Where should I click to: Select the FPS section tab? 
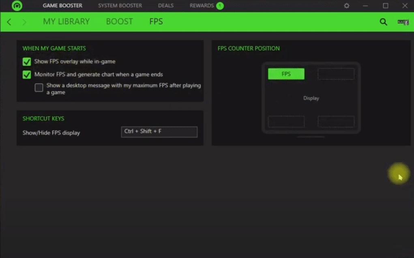(x=156, y=21)
